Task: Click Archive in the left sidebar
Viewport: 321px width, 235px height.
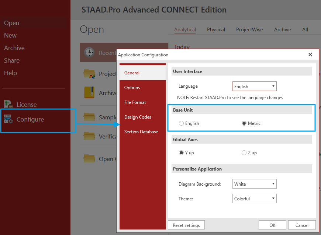Action: 14,48
